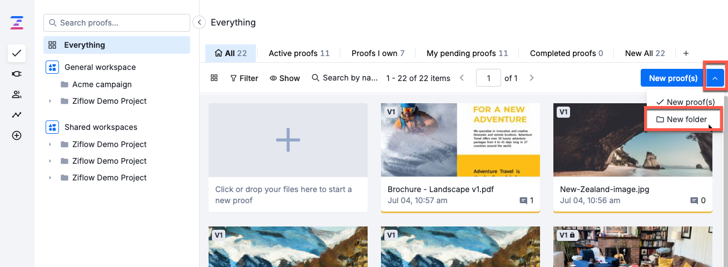Open New-Zealand-image.jpg thumbnail
The width and height of the screenshot is (728, 267).
click(633, 140)
